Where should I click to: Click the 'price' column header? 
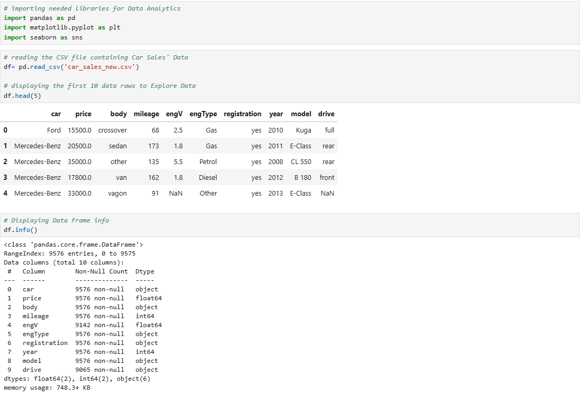[83, 114]
